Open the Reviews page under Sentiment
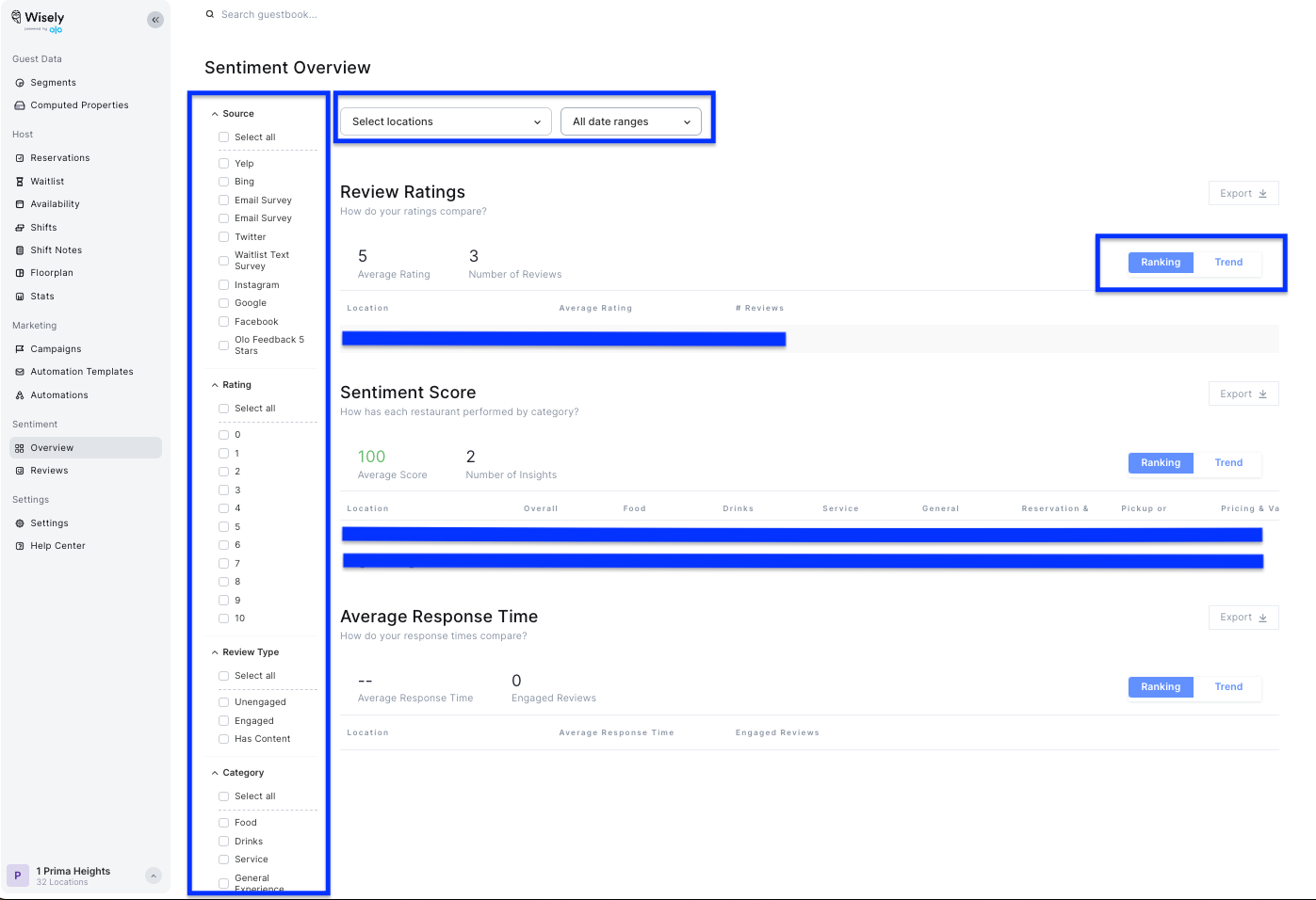Image resolution: width=1316 pixels, height=900 pixels. [x=49, y=471]
